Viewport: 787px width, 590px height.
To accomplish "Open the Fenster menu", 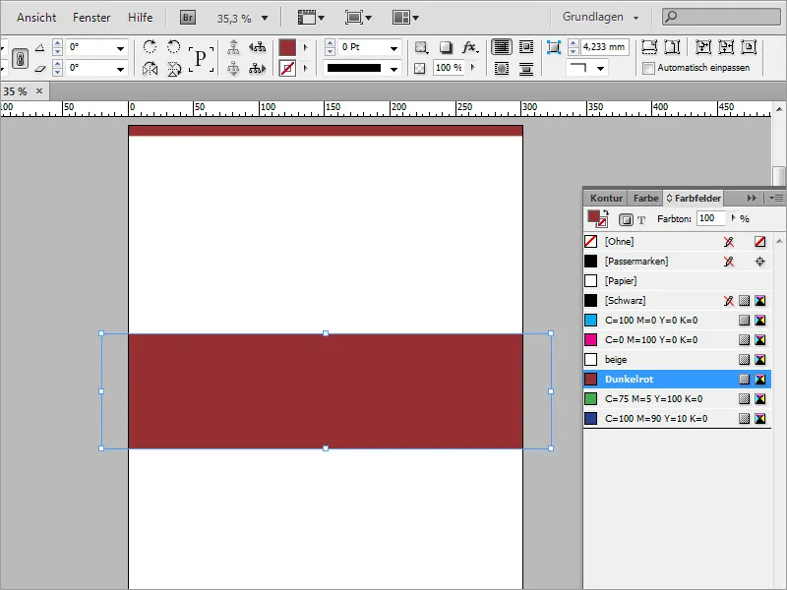I will tap(91, 18).
